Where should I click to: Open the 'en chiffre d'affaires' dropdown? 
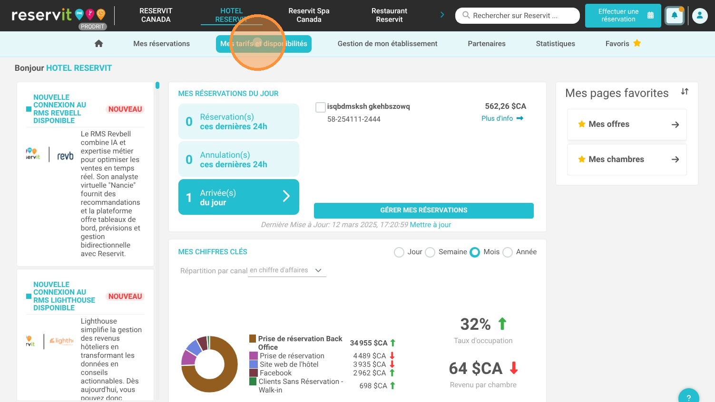pyautogui.click(x=287, y=270)
